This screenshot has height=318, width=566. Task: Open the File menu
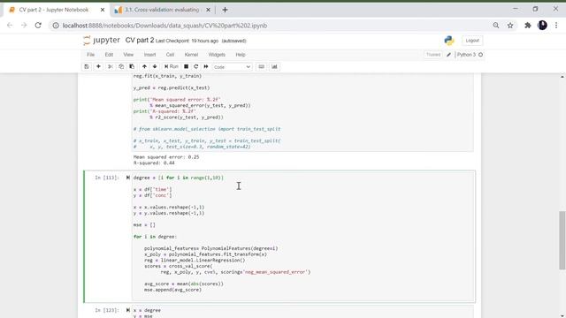pyautogui.click(x=90, y=55)
